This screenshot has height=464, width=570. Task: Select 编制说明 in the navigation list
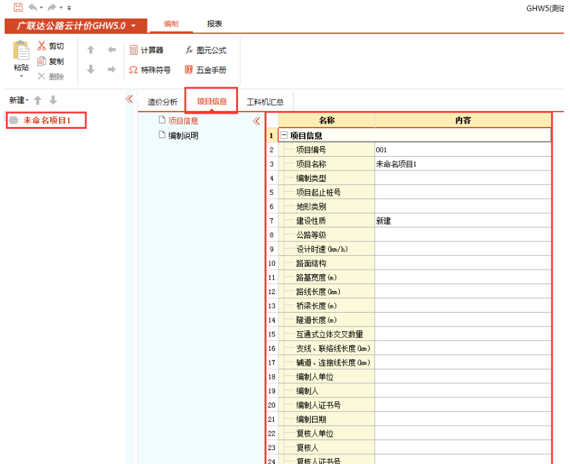(x=183, y=135)
